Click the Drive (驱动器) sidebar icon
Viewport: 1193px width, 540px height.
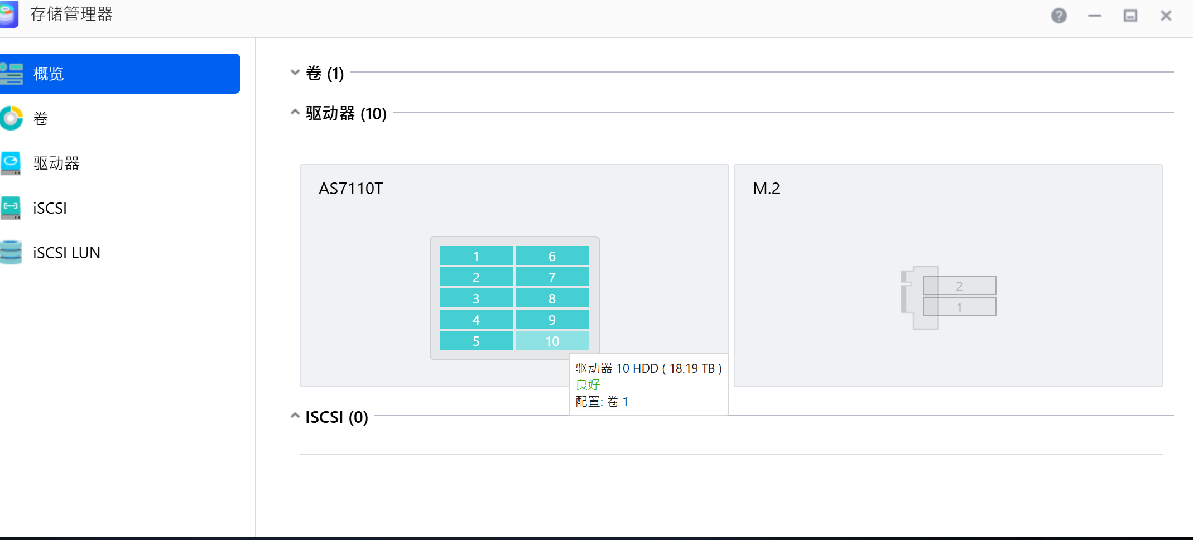pos(11,163)
